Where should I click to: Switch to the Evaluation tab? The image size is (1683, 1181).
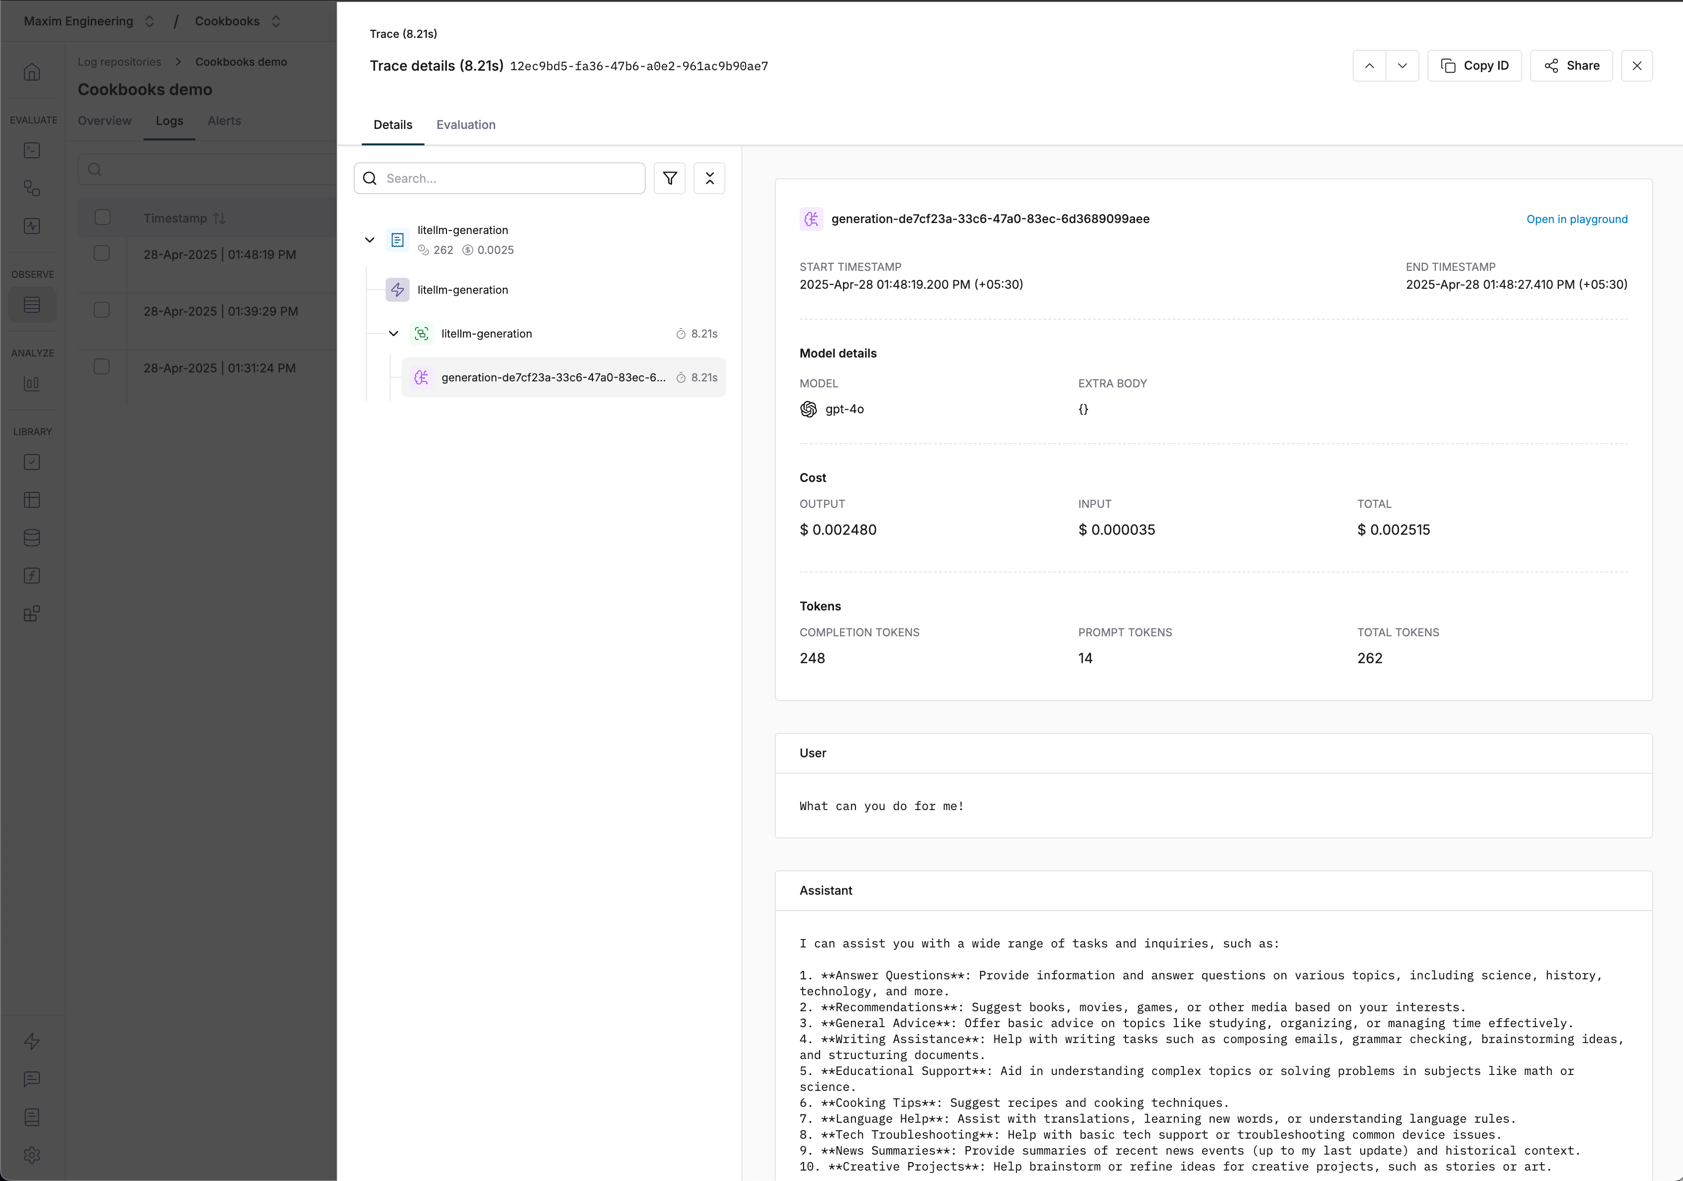click(465, 124)
